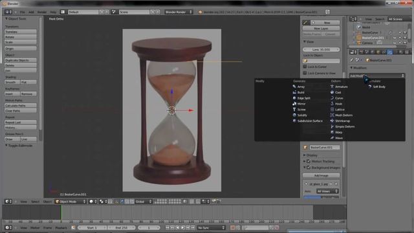The height and width of the screenshot is (233, 414).
Task: Toggle Background Images checkbox
Action: click(x=309, y=168)
